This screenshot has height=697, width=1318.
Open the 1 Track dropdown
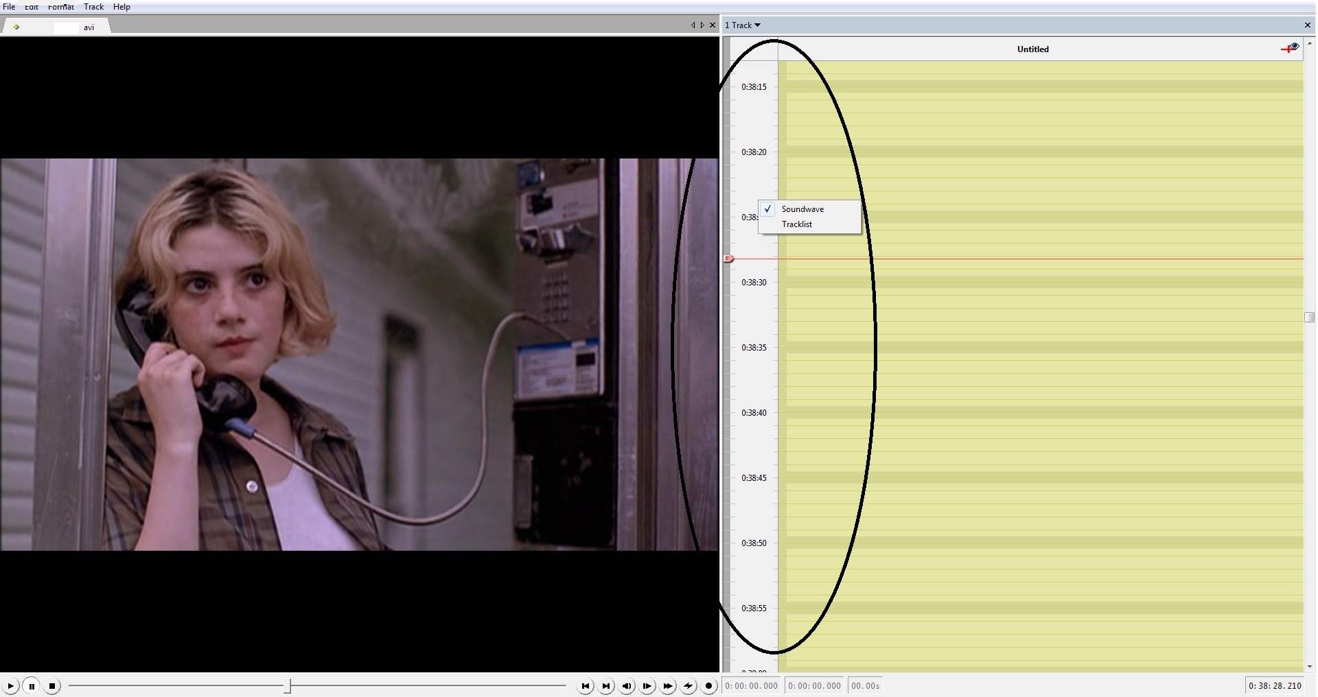pyautogui.click(x=743, y=25)
